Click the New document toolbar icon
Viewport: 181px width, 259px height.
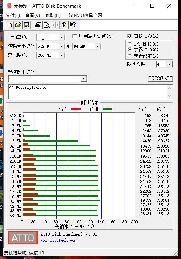pyautogui.click(x=10, y=25)
